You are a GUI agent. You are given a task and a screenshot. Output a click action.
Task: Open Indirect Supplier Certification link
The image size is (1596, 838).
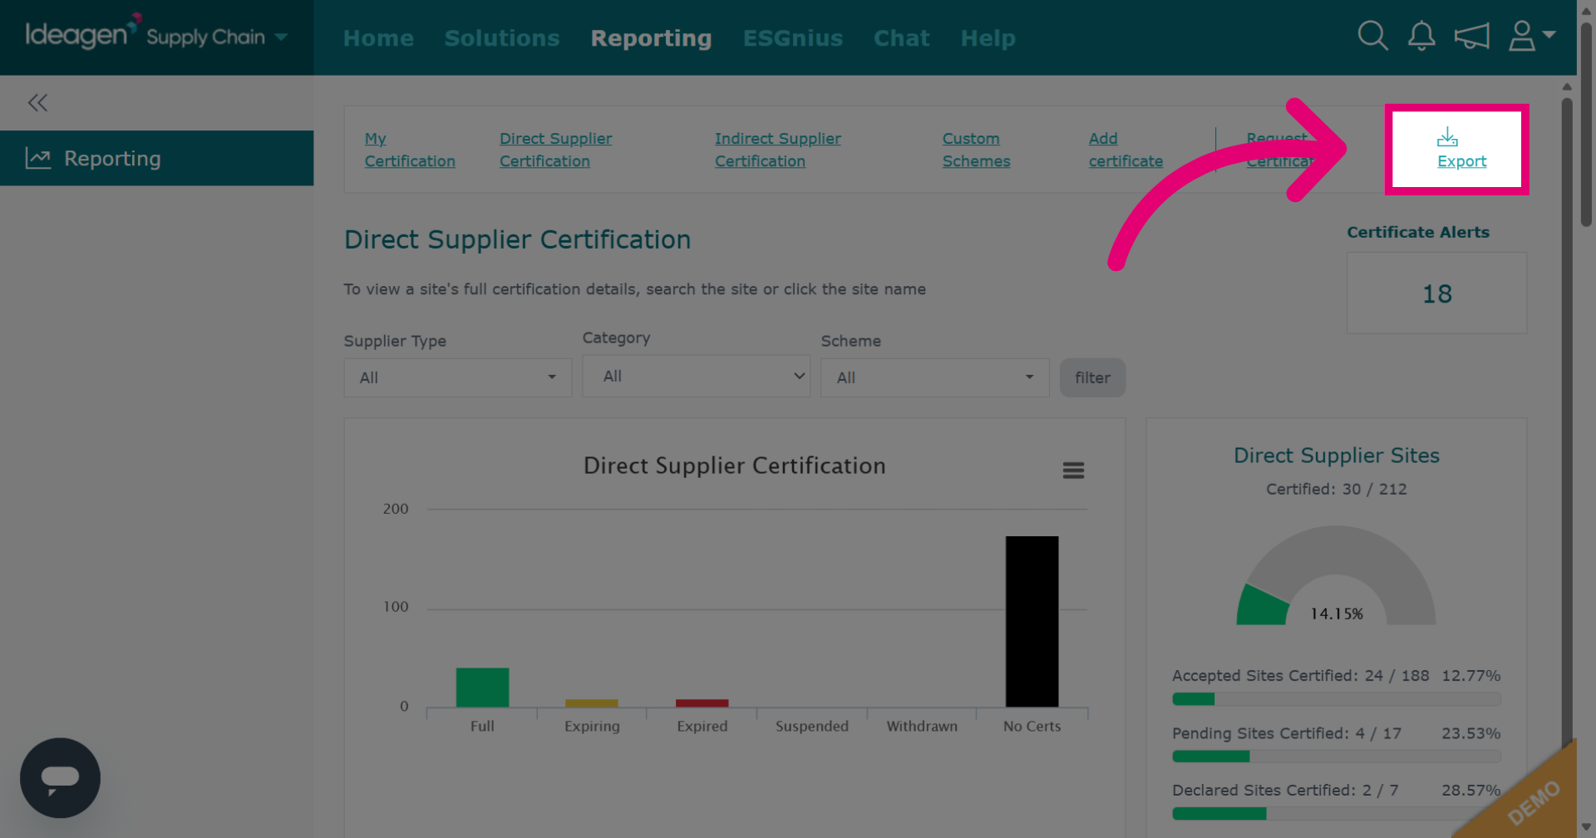[x=777, y=150]
